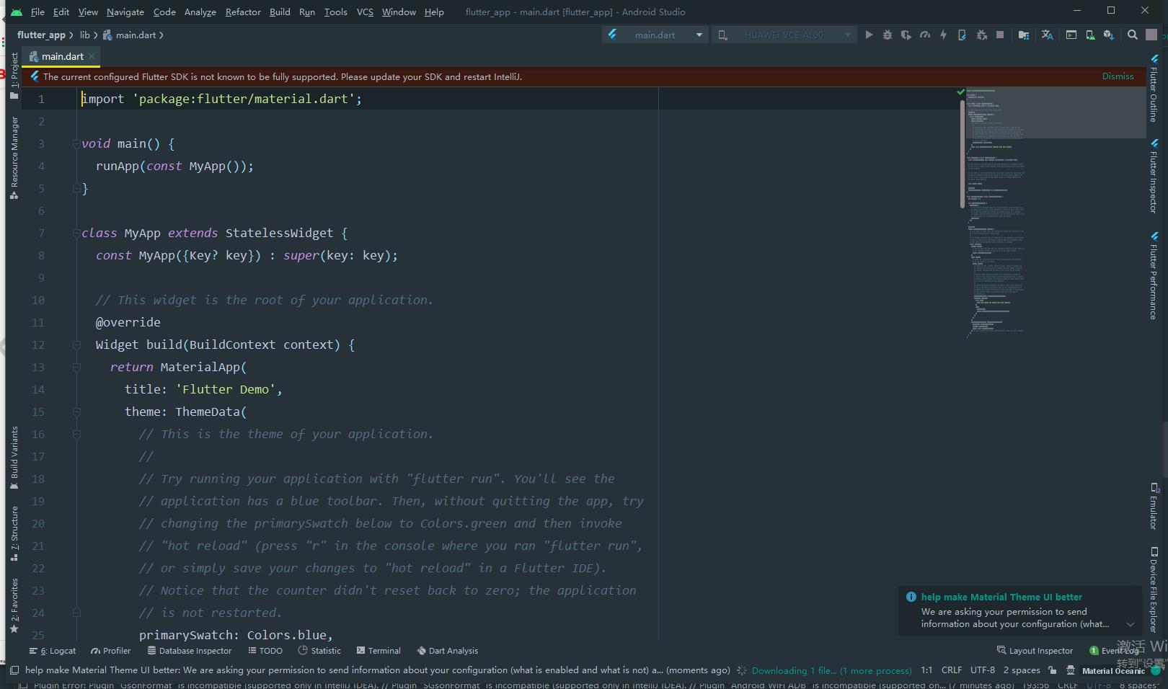The width and height of the screenshot is (1168, 689).
Task: Open the Flutter Outline side panel
Action: coord(1154,88)
